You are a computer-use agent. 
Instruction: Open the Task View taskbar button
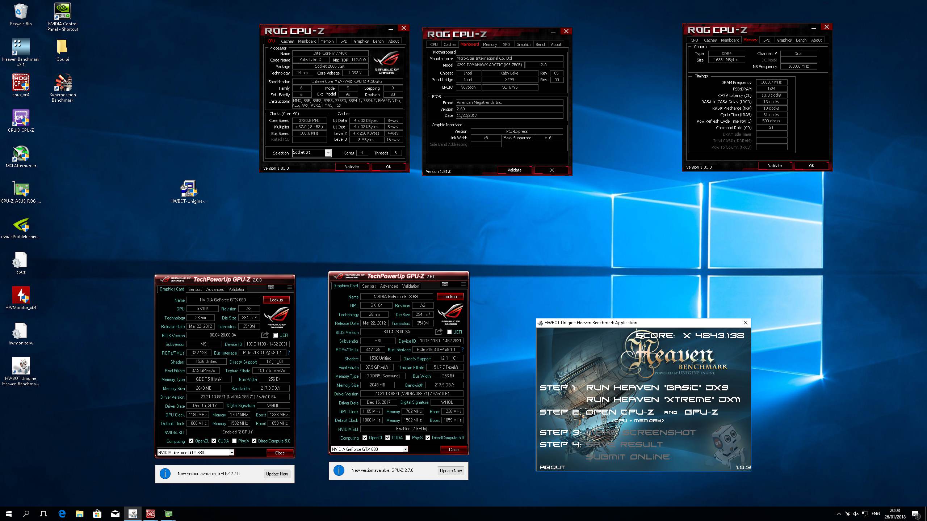coord(43,513)
